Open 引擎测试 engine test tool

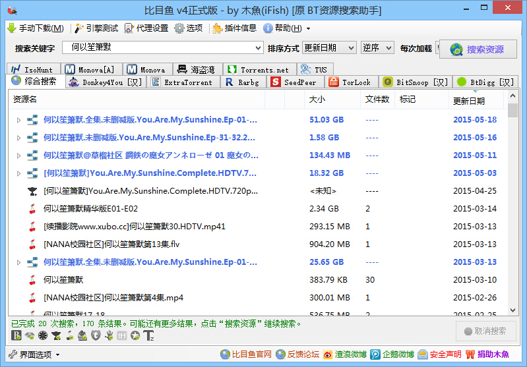[96, 28]
